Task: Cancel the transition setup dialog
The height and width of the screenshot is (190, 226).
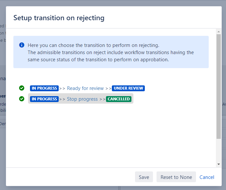Action: coord(207,177)
